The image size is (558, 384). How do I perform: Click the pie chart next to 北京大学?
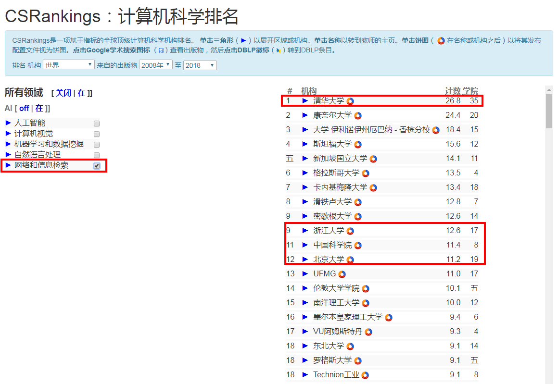(x=350, y=259)
